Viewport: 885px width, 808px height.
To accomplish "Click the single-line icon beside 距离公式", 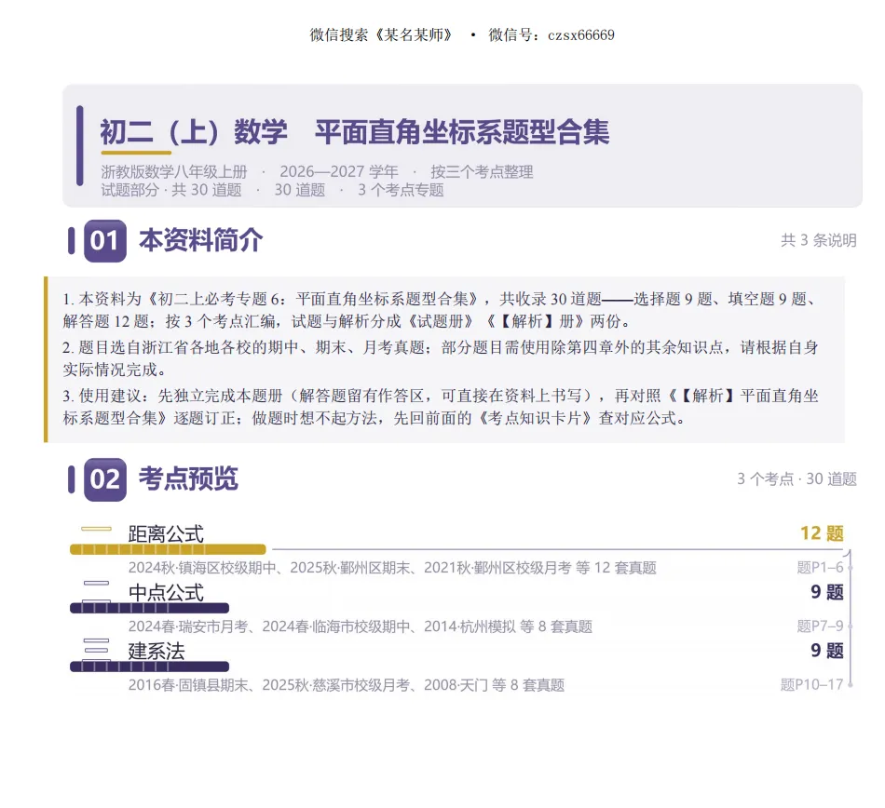I will 97,529.
